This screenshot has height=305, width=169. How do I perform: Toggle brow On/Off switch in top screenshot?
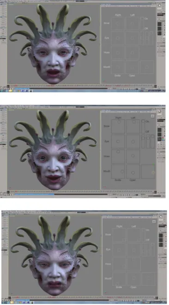(x=142, y=23)
